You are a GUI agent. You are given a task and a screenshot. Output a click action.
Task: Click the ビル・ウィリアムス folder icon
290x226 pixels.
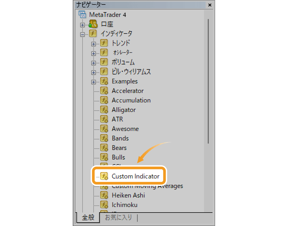pyautogui.click(x=104, y=72)
